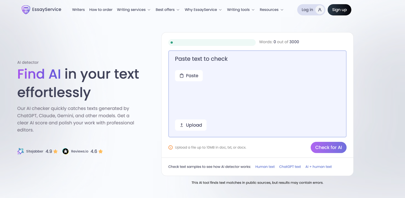405x198 pixels.
Task: Upload a file using the Upload button
Action: tap(191, 125)
